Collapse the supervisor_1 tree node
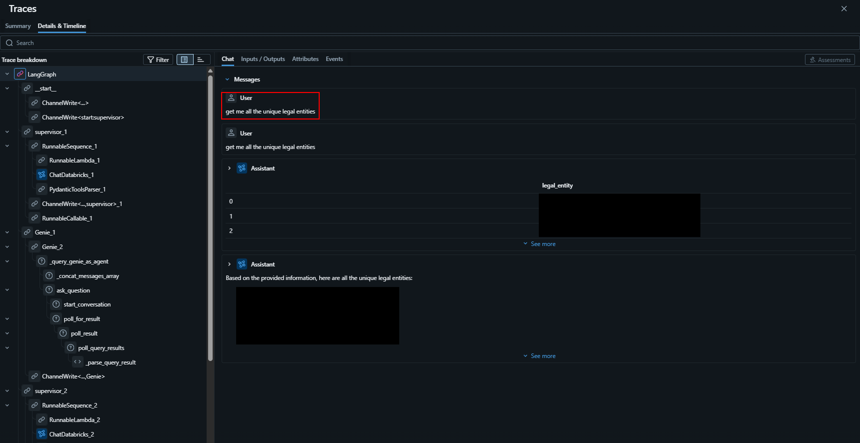 (x=7, y=132)
